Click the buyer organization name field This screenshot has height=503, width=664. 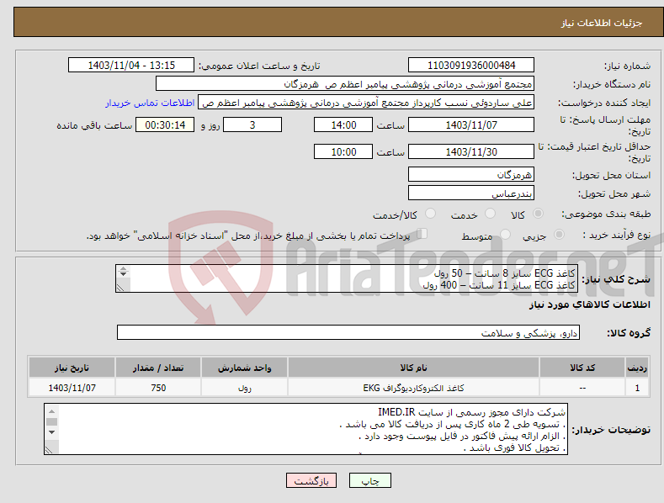345,84
